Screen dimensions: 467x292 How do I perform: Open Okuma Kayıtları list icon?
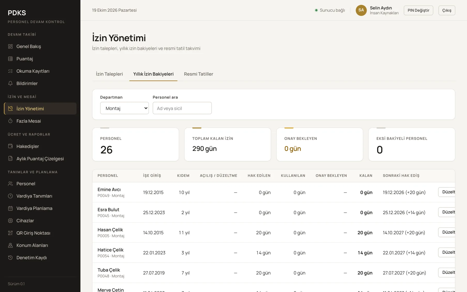pos(10,71)
